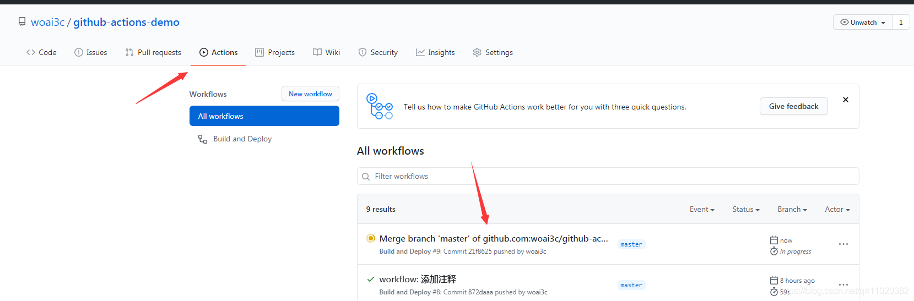The height and width of the screenshot is (301, 914).
Task: Select All workflows in the sidebar
Action: coord(264,116)
